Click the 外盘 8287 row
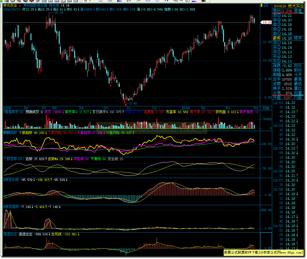 click(x=282, y=97)
